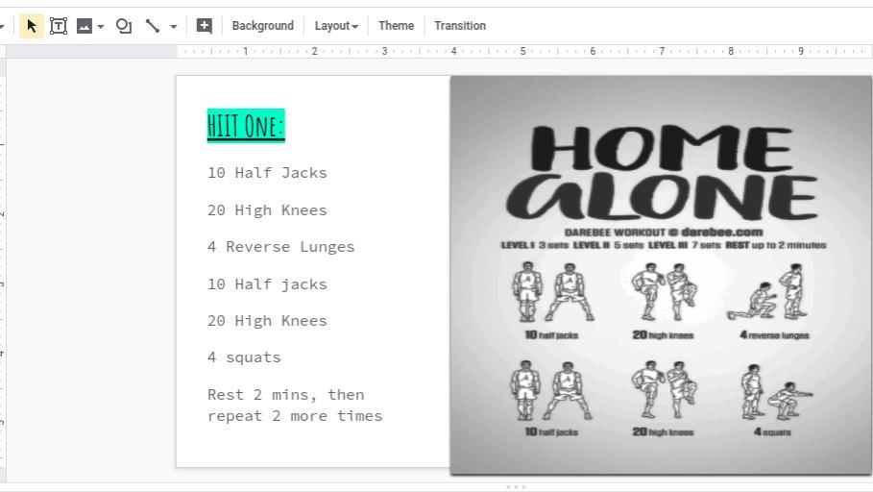Click the '4 Reverse Lunges' line
Viewport: 873px width, 492px height.
click(281, 247)
